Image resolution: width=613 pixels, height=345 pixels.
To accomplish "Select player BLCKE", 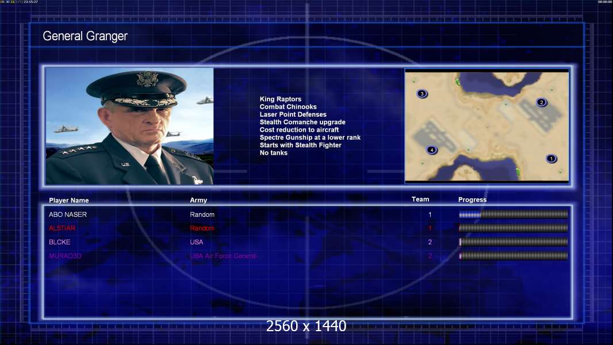I will point(59,242).
